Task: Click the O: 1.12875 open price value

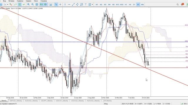Action: (x=139, y=104)
